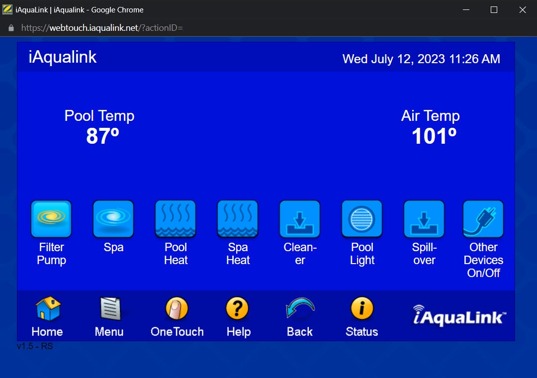The width and height of the screenshot is (537, 378).
Task: Open Help question mark icon
Action: point(237,308)
